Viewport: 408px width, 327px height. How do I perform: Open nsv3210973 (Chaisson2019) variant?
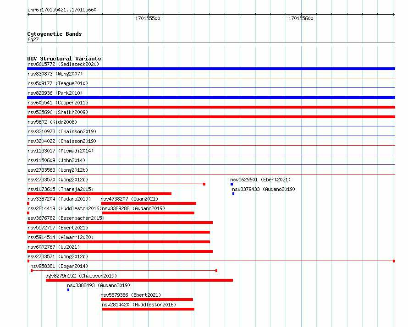(x=62, y=131)
